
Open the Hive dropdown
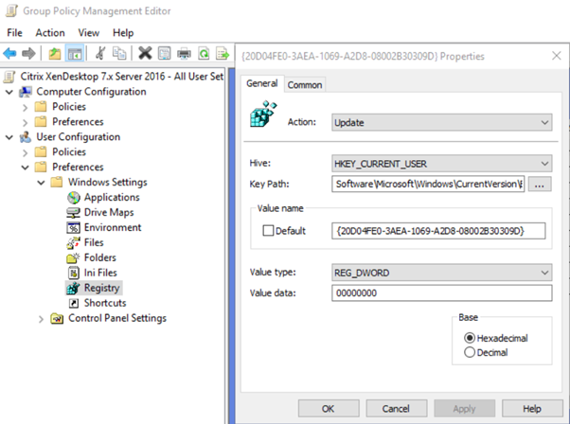[543, 164]
